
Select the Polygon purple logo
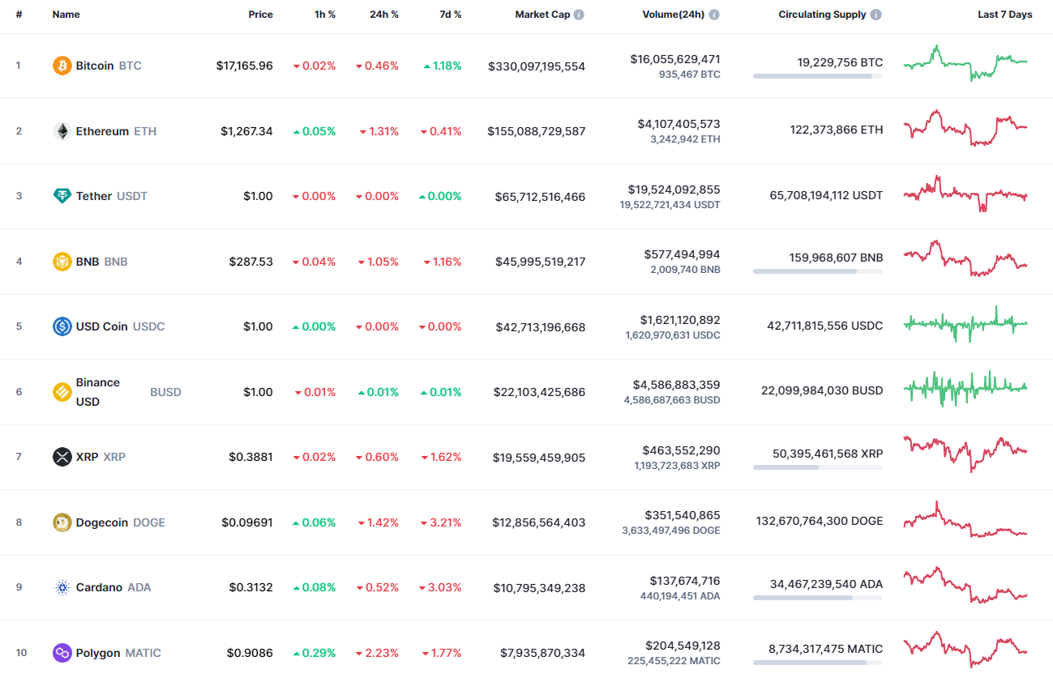coord(62,652)
